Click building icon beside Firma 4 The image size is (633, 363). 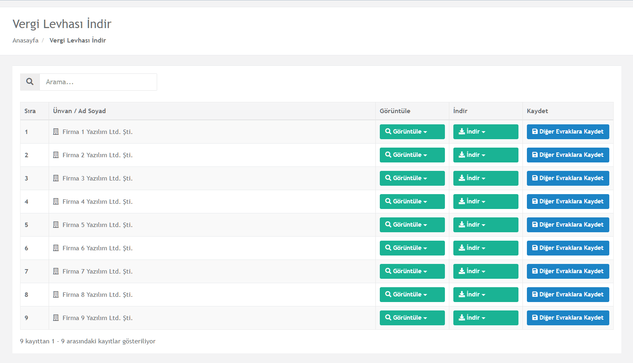coord(56,201)
